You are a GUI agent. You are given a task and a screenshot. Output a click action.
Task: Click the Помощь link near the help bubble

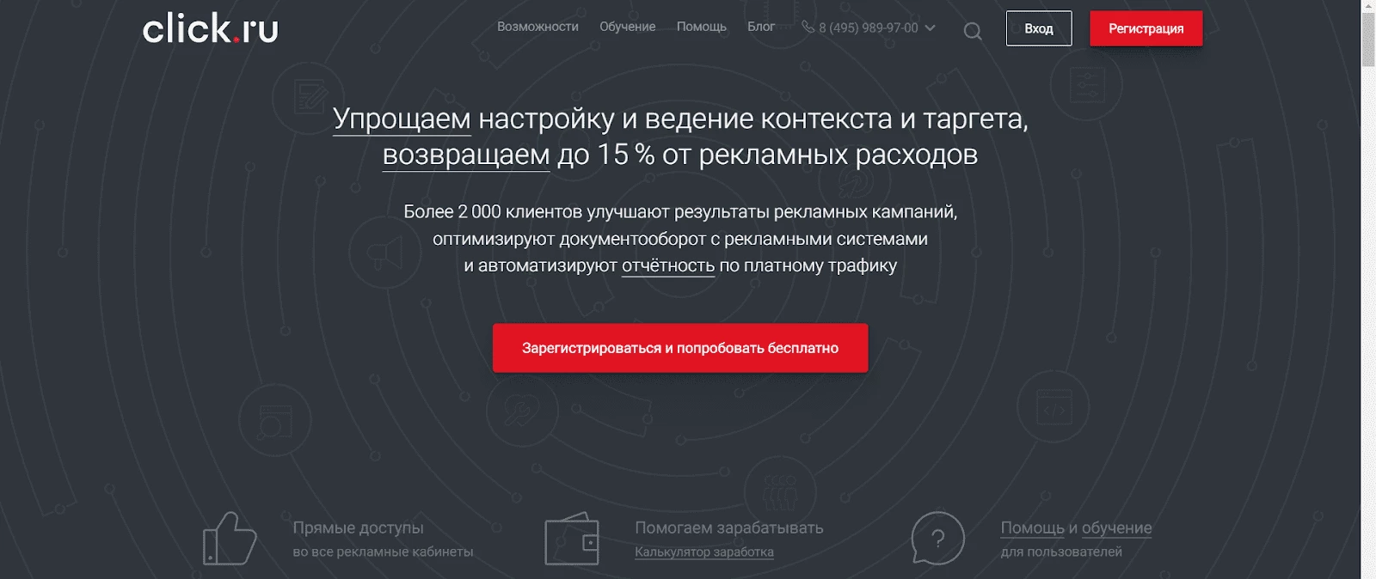[x=1032, y=527]
